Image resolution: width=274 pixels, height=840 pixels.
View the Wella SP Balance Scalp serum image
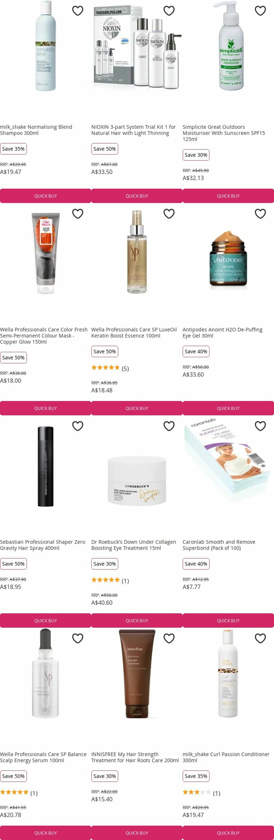pos(46,674)
